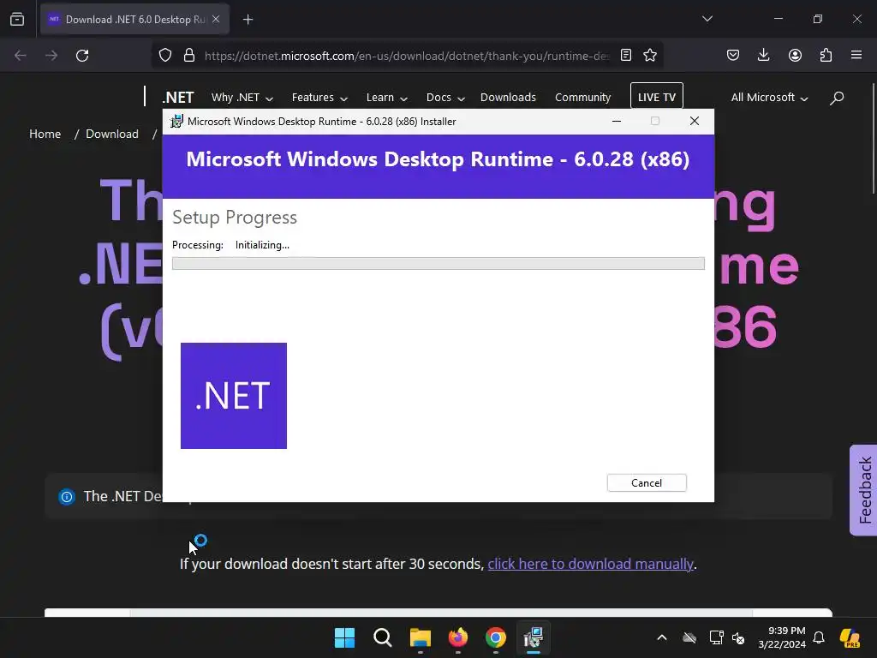Cancel the .NET Desktop Runtime installation
877x658 pixels.
coord(647,483)
